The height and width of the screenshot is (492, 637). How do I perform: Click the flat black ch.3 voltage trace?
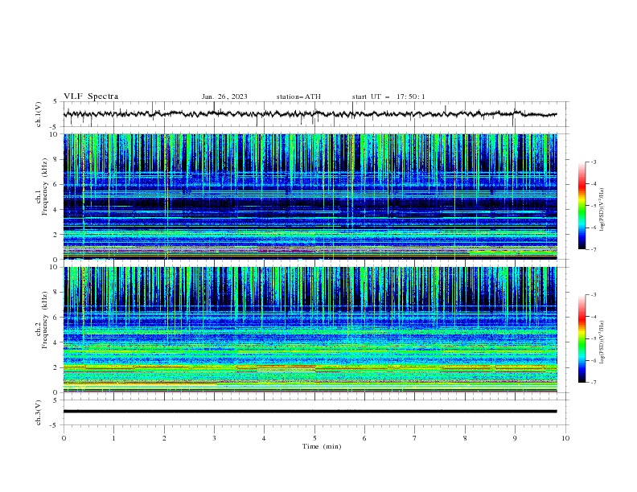tap(310, 412)
